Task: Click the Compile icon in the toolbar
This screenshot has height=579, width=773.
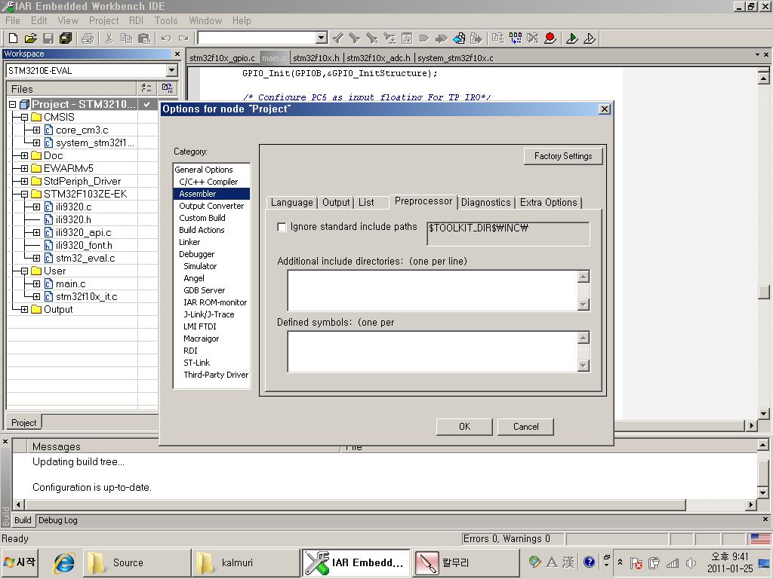Action: click(498, 38)
